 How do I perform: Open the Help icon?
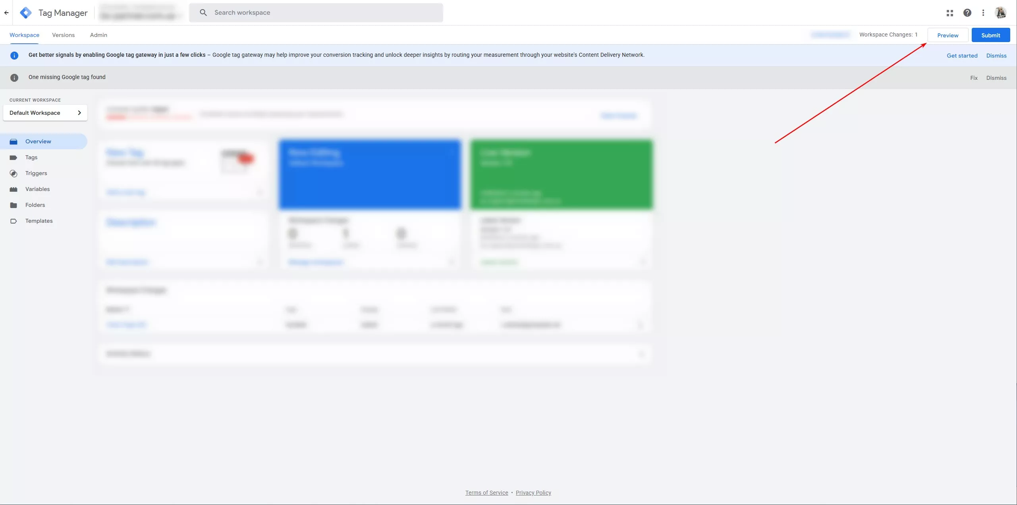point(967,12)
